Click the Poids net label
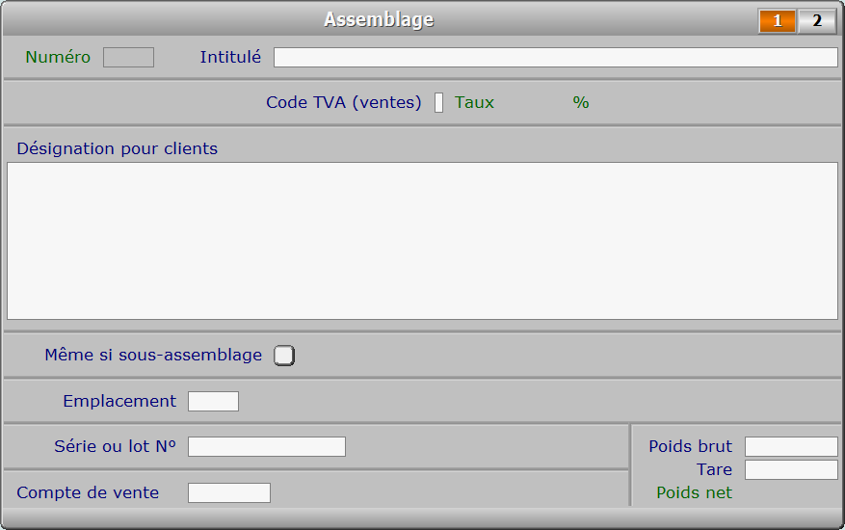The image size is (845, 530). pyautogui.click(x=694, y=492)
